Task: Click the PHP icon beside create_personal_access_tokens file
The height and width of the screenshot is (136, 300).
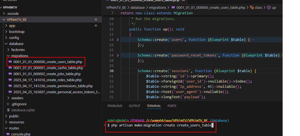Action: point(10,92)
